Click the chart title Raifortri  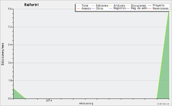tap(31, 5)
